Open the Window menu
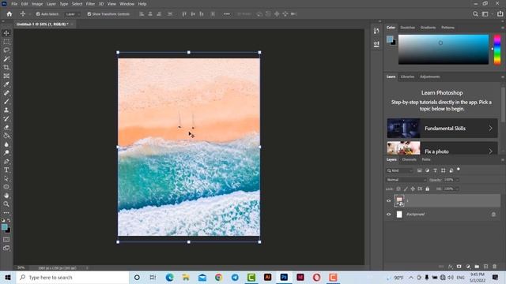Viewport: 506px width, 284px height. click(x=126, y=4)
